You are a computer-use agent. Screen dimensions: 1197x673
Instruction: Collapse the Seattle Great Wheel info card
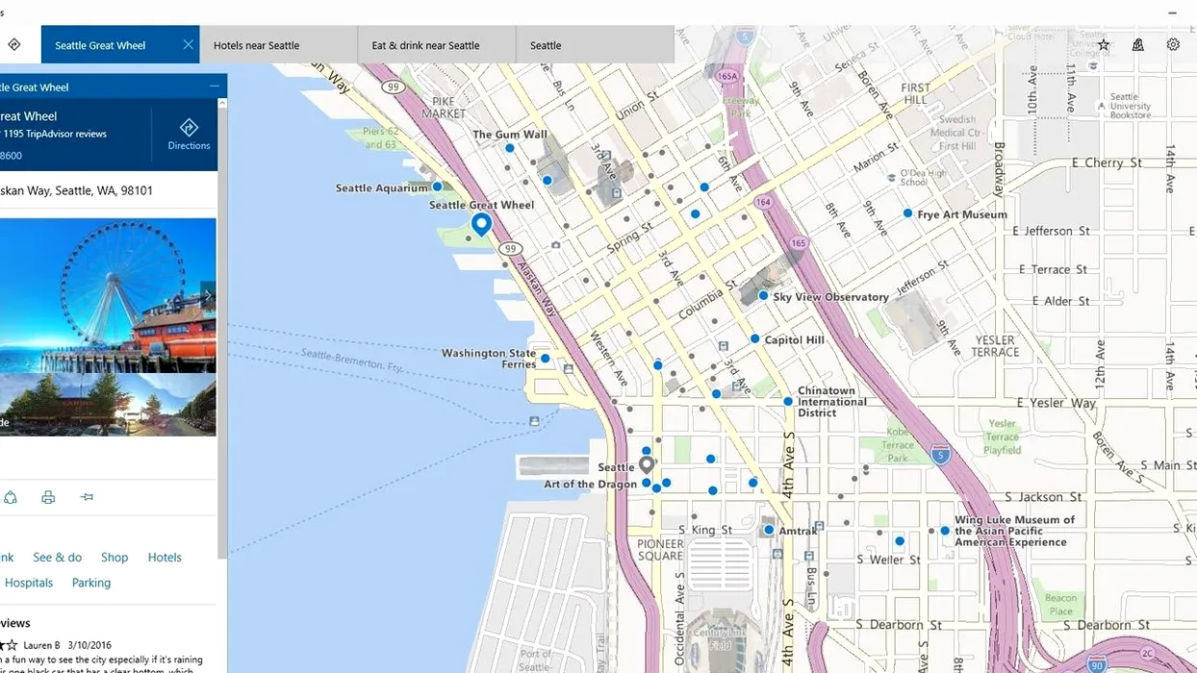click(215, 87)
